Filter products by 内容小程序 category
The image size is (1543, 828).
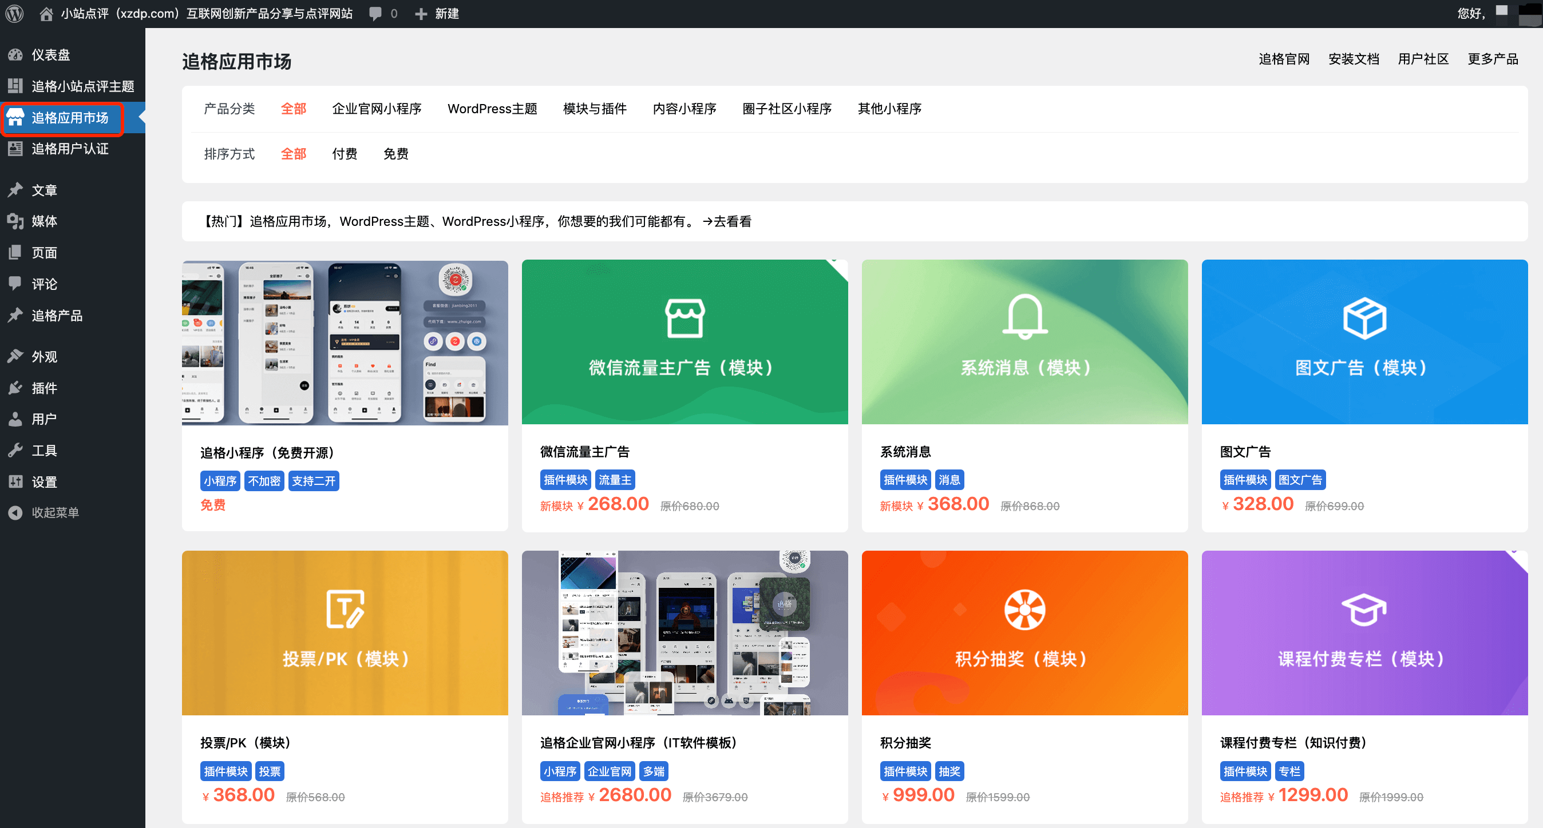(x=685, y=108)
